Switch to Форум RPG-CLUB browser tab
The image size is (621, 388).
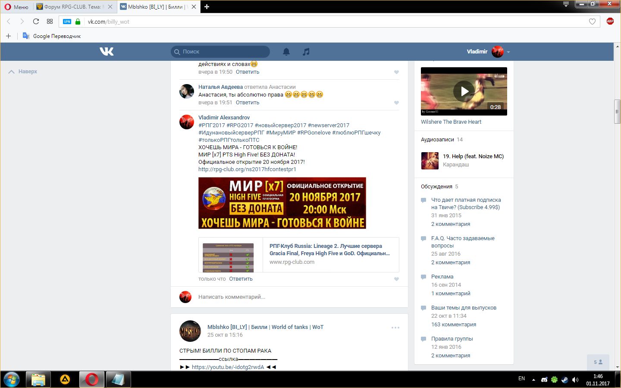[x=72, y=7]
